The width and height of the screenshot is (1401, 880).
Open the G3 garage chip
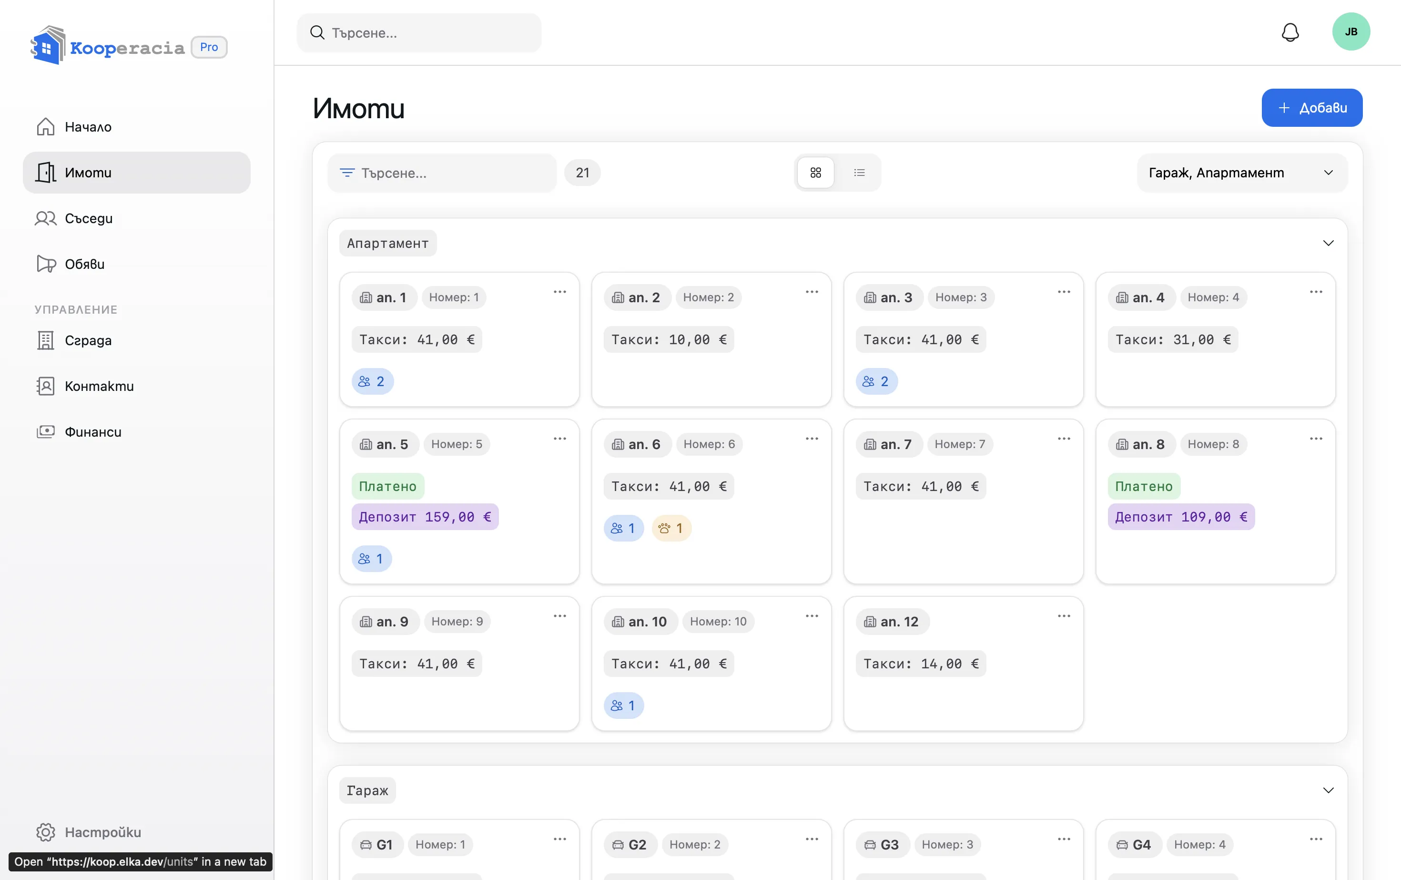click(x=882, y=845)
